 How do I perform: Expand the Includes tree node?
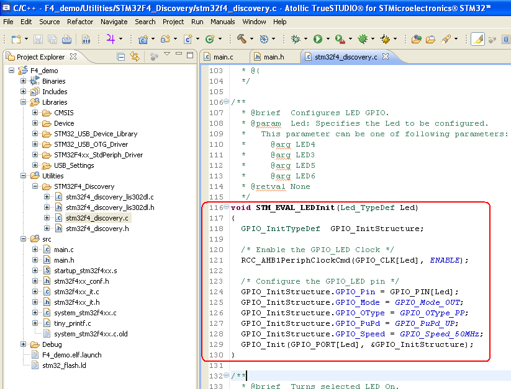[23, 92]
